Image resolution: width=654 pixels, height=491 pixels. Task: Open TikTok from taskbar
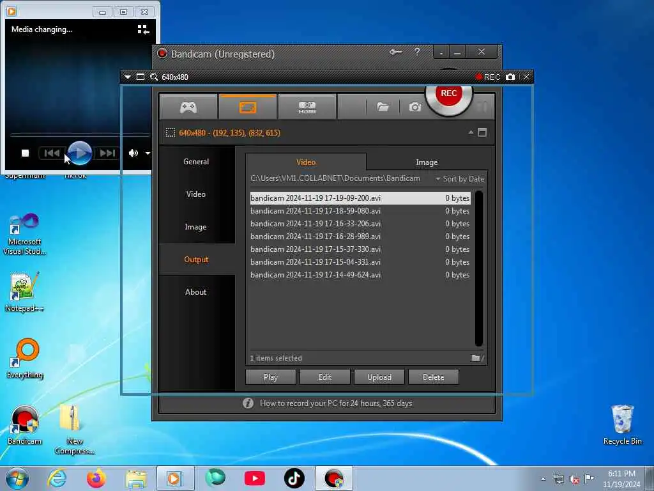(x=294, y=478)
